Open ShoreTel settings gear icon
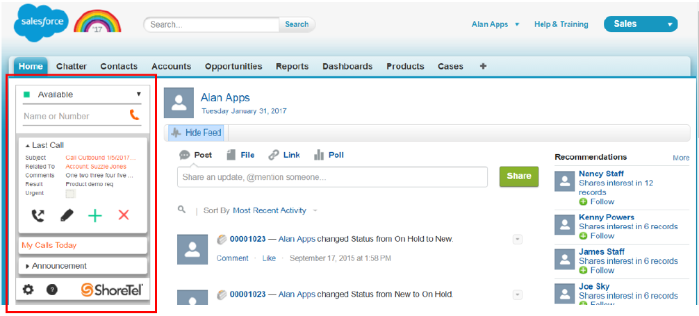This screenshot has width=699, height=316. coord(28,290)
